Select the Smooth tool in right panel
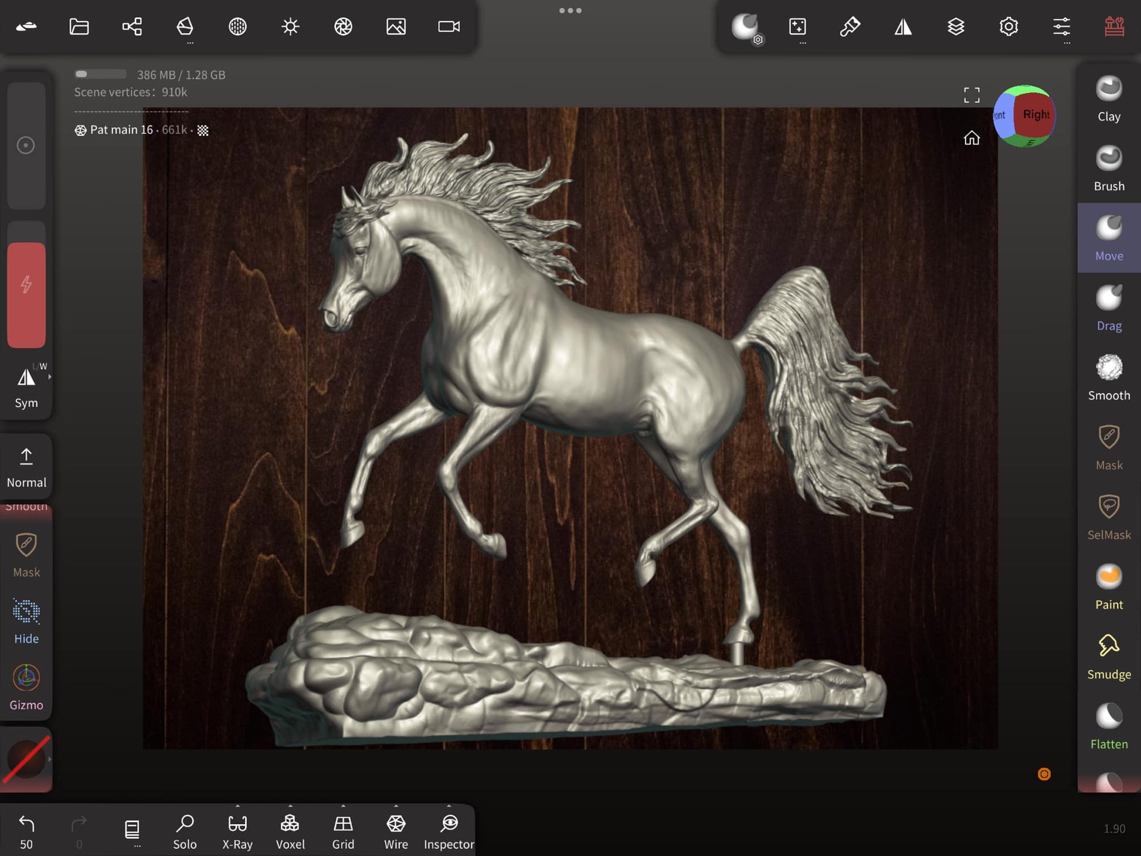The height and width of the screenshot is (856, 1141). [x=1108, y=378]
